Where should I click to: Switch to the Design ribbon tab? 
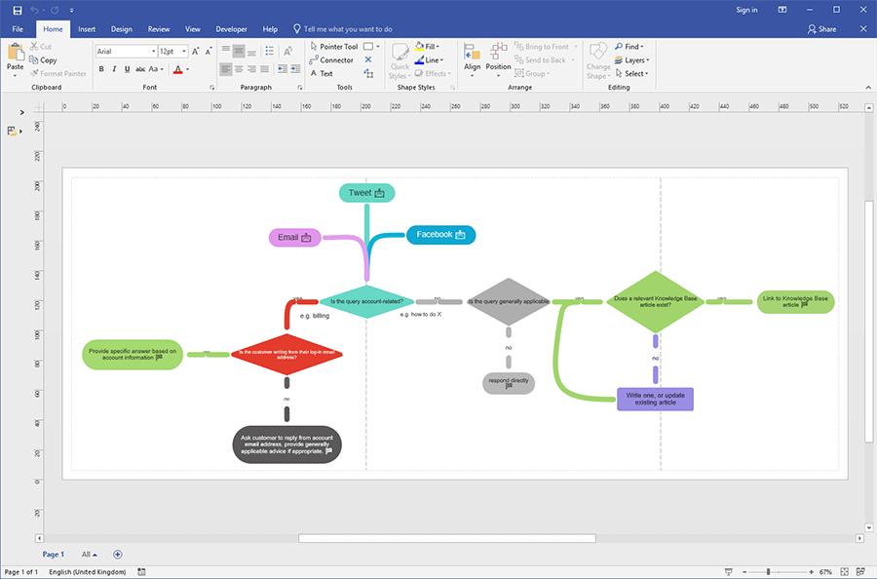pyautogui.click(x=122, y=29)
